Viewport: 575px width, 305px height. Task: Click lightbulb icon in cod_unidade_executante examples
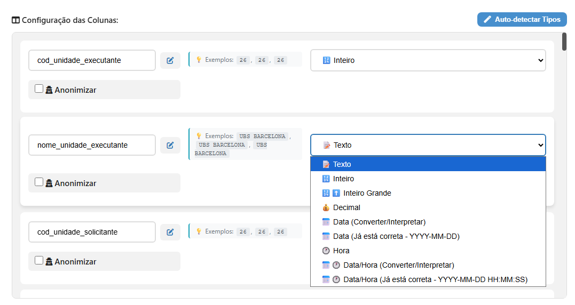point(199,60)
